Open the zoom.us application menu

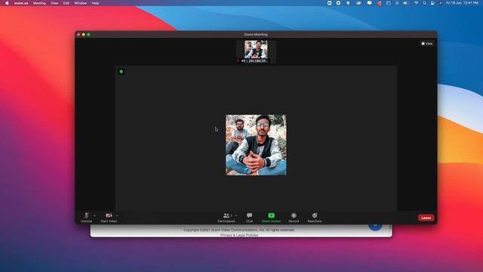21,3
